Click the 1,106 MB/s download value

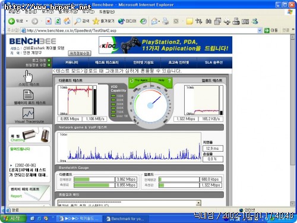[95, 119]
